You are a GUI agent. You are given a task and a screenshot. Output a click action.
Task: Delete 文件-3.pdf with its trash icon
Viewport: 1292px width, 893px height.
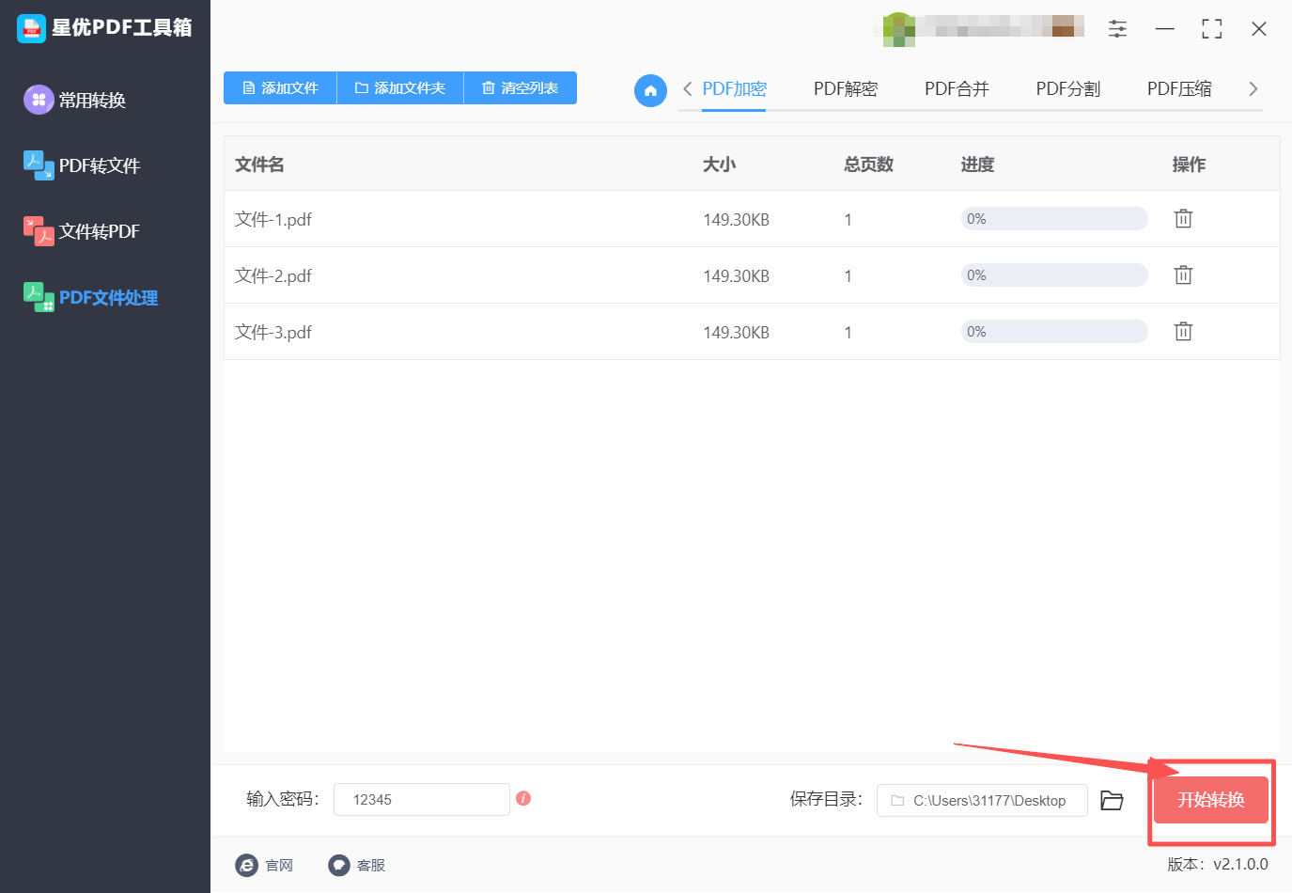(x=1183, y=331)
